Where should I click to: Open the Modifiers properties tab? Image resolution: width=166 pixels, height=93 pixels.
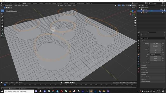pos(139,57)
